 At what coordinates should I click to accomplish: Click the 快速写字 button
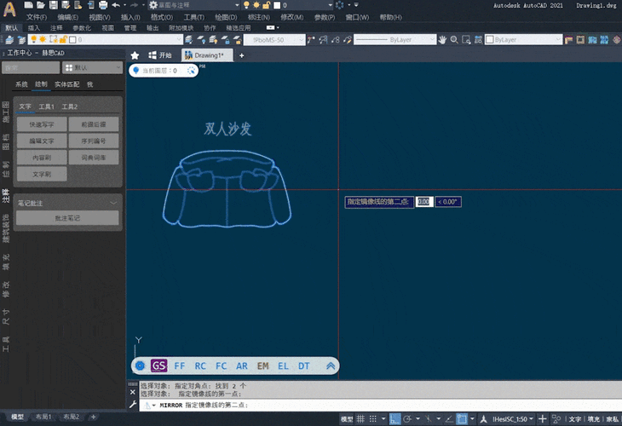42,124
